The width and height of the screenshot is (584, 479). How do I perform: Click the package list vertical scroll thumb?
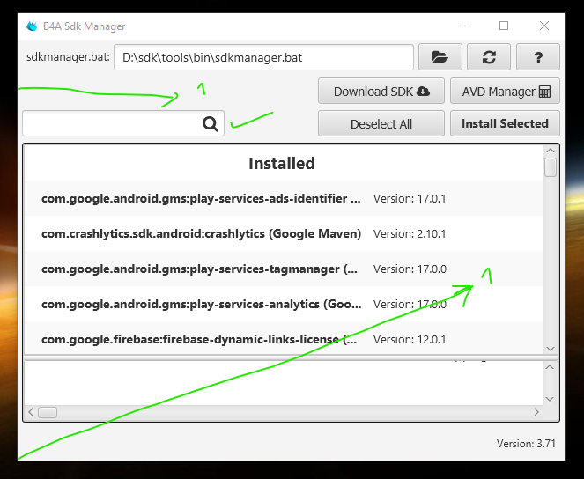click(551, 167)
